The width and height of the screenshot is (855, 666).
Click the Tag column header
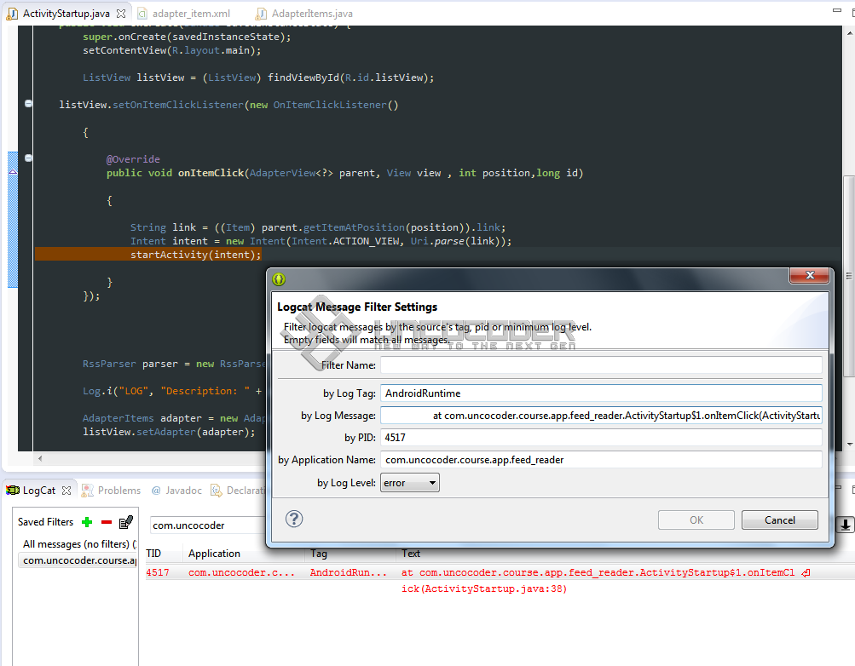319,554
